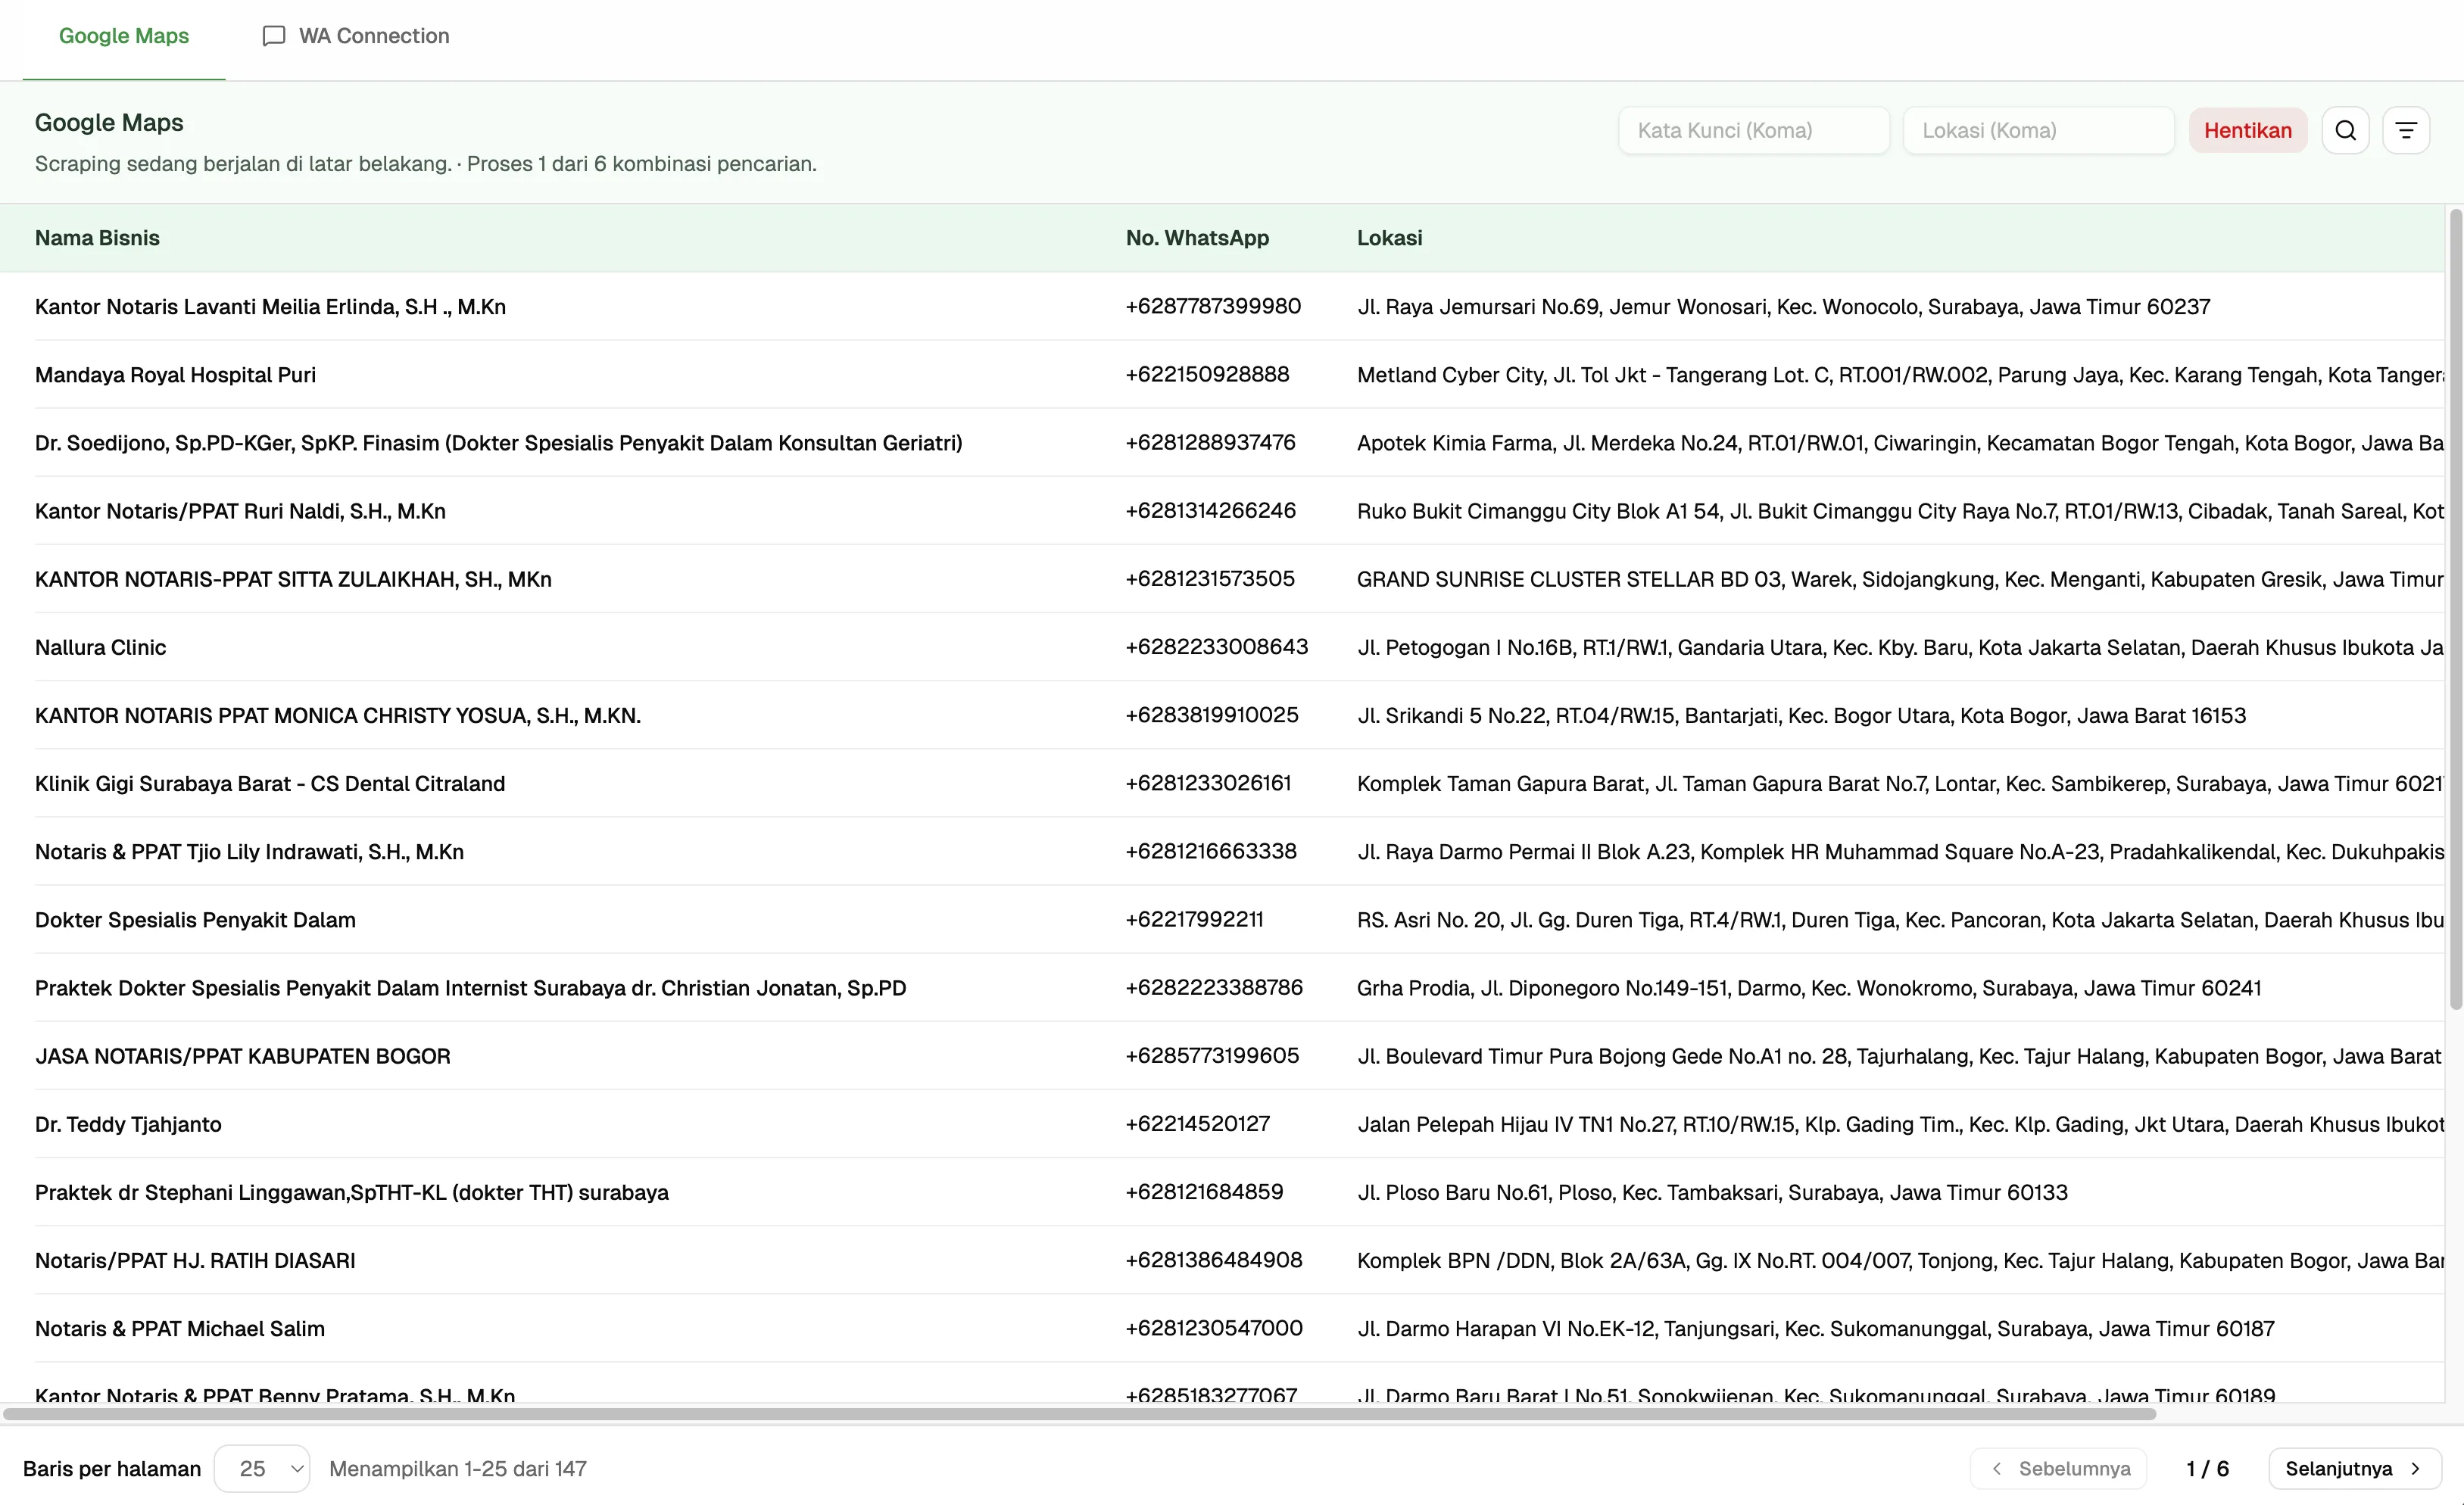
Task: Select the Dokter Spesialis Penyakit Dalam row
Action: point(1222,920)
